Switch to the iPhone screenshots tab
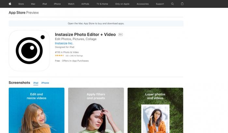This screenshot has height=133, width=228. tap(45, 83)
